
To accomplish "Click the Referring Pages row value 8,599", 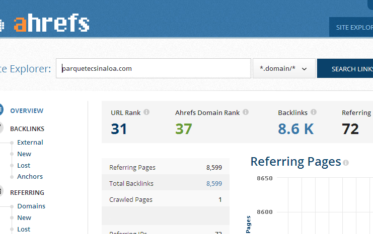I will pyautogui.click(x=214, y=168).
